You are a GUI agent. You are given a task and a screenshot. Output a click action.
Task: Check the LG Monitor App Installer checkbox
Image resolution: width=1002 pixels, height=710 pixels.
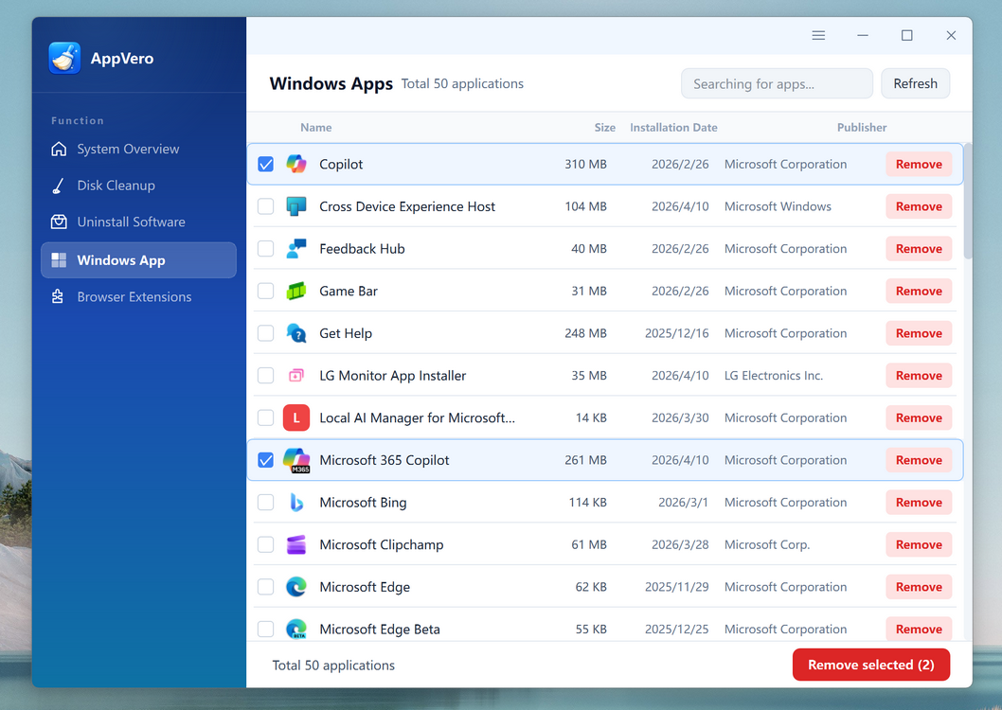266,376
